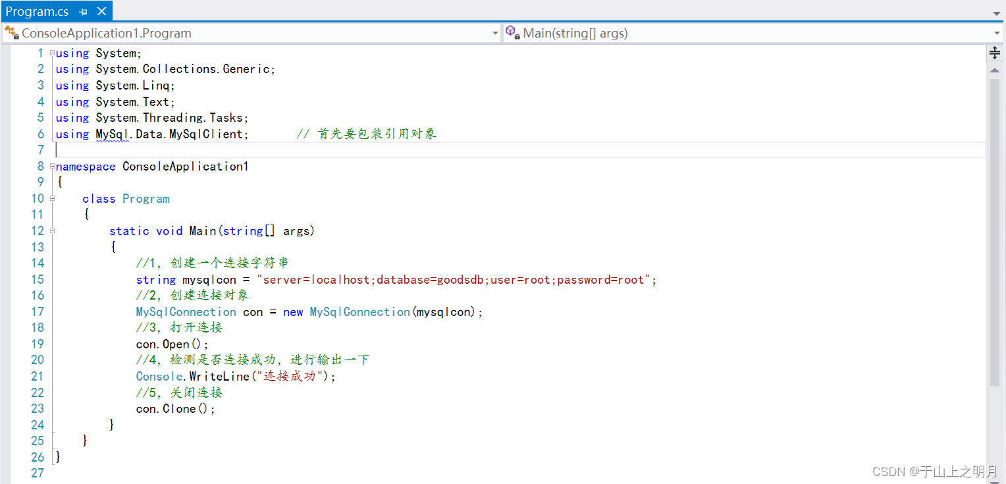This screenshot has height=484, width=1006.
Task: Collapse the static void Main method block
Action: click(x=52, y=230)
